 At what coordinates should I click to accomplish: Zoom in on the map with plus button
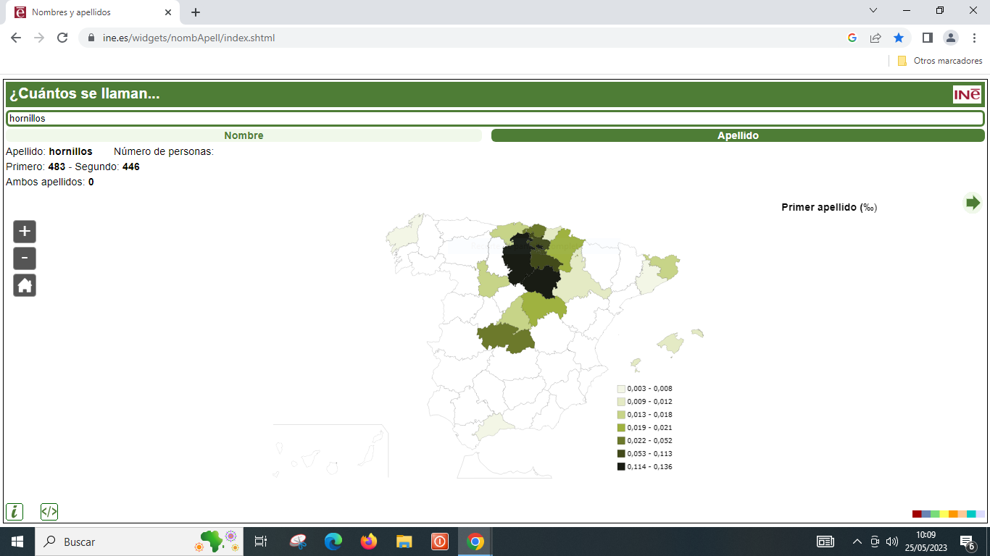25,232
